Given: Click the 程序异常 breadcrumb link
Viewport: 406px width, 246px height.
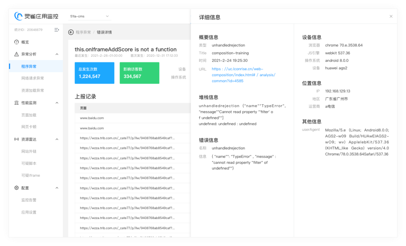Looking at the screenshot, I should pyautogui.click(x=83, y=32).
